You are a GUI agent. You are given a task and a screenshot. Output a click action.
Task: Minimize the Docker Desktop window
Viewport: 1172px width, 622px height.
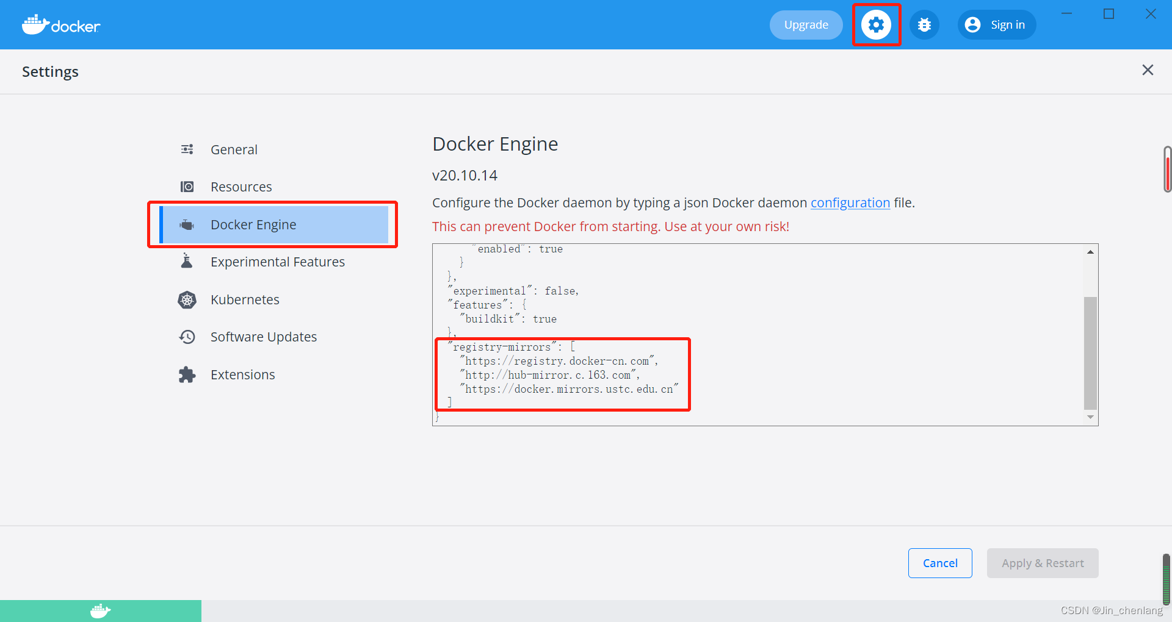pos(1067,13)
